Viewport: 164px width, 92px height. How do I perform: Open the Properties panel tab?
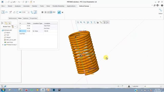(34, 18)
